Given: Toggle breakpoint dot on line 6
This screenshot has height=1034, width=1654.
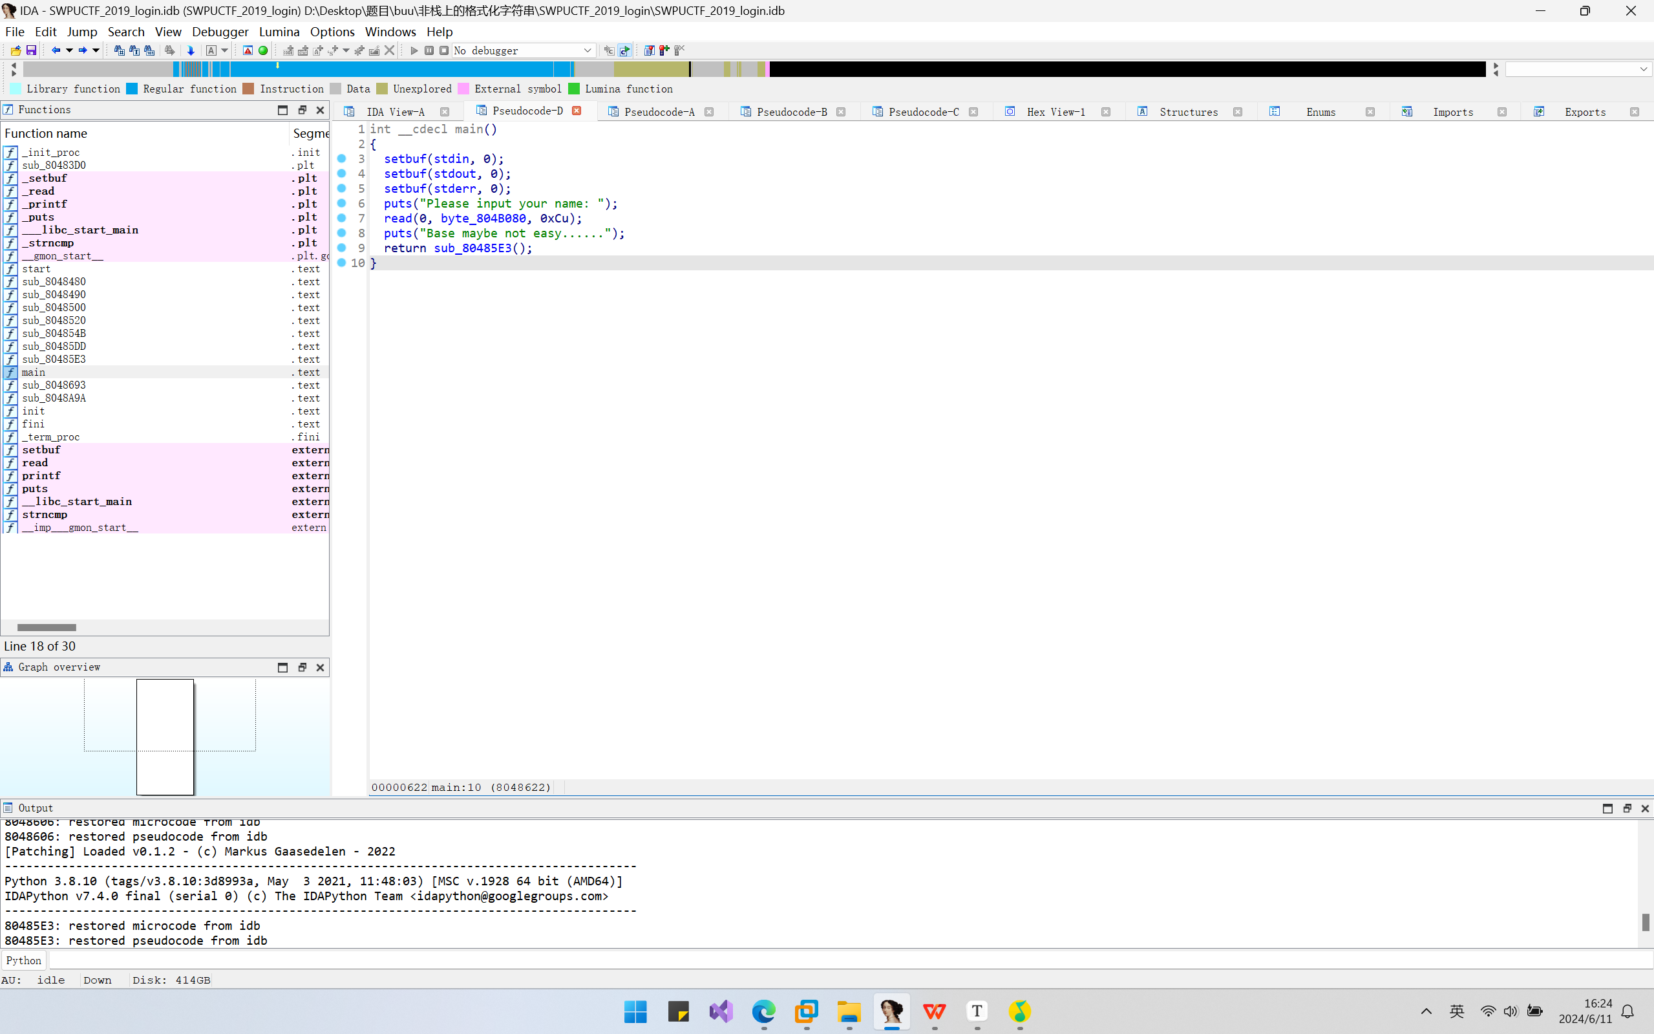Looking at the screenshot, I should (342, 203).
